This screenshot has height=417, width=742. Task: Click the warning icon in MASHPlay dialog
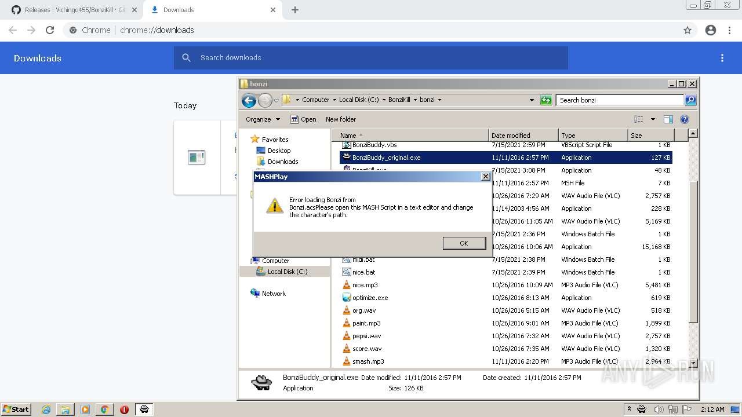[x=274, y=205]
